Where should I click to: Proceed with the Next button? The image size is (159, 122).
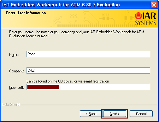(115, 114)
